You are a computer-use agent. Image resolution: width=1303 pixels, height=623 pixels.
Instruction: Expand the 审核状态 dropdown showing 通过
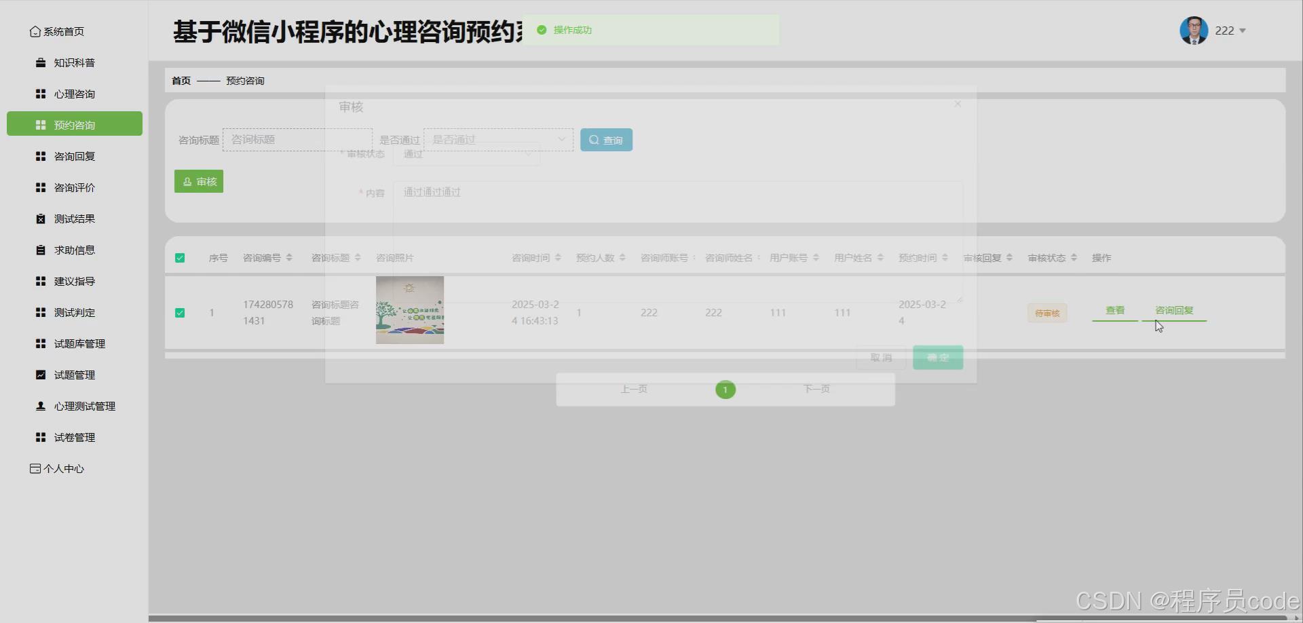pos(467,154)
